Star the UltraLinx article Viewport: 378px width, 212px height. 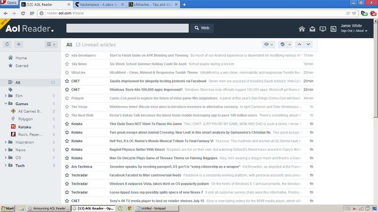click(67, 73)
